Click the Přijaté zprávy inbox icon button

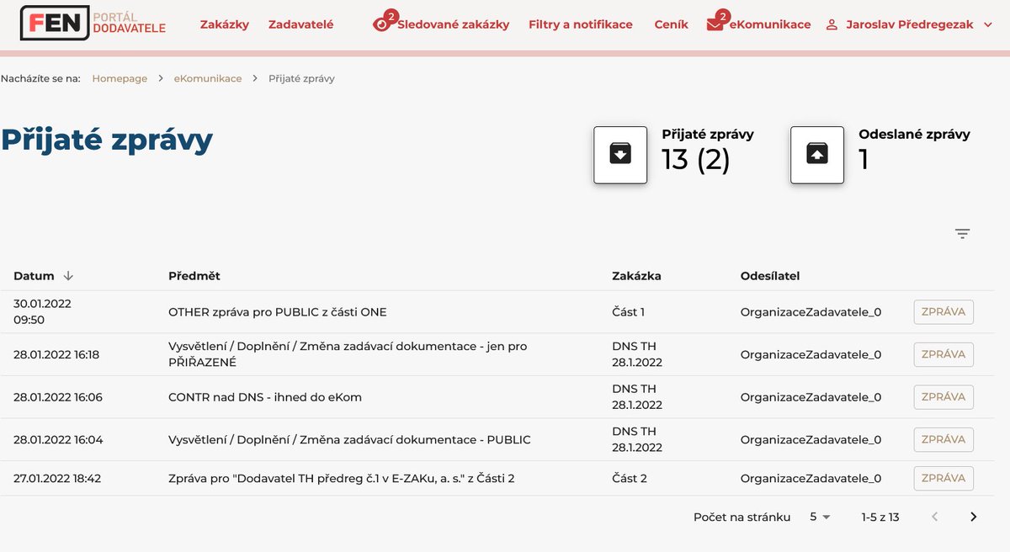(x=620, y=154)
